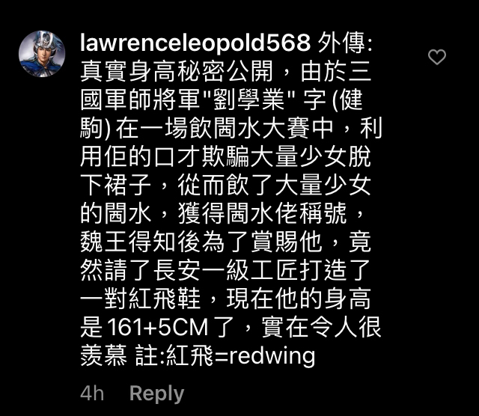This screenshot has width=479, height=416.
Task: Click the word redwing in the comment
Action: coord(272,356)
